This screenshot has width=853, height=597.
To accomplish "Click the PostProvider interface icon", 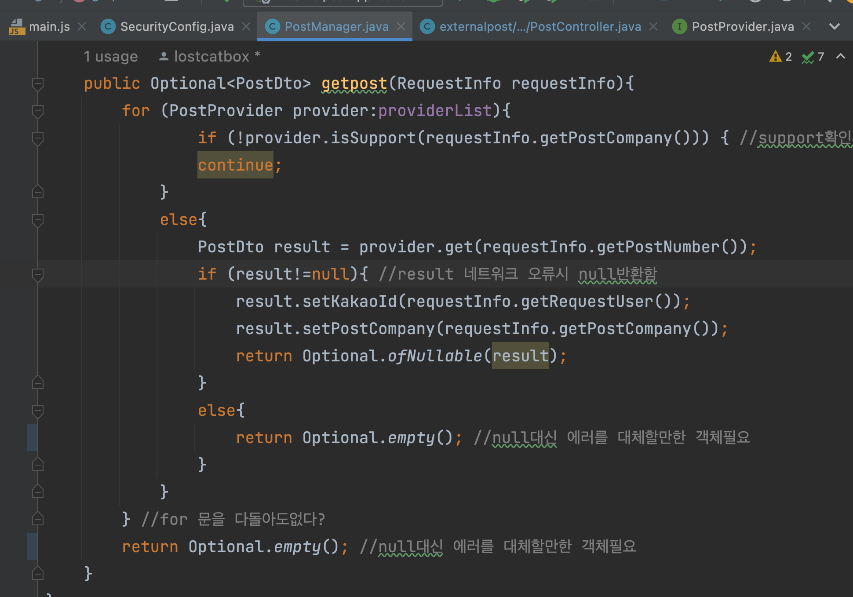I will tap(679, 27).
